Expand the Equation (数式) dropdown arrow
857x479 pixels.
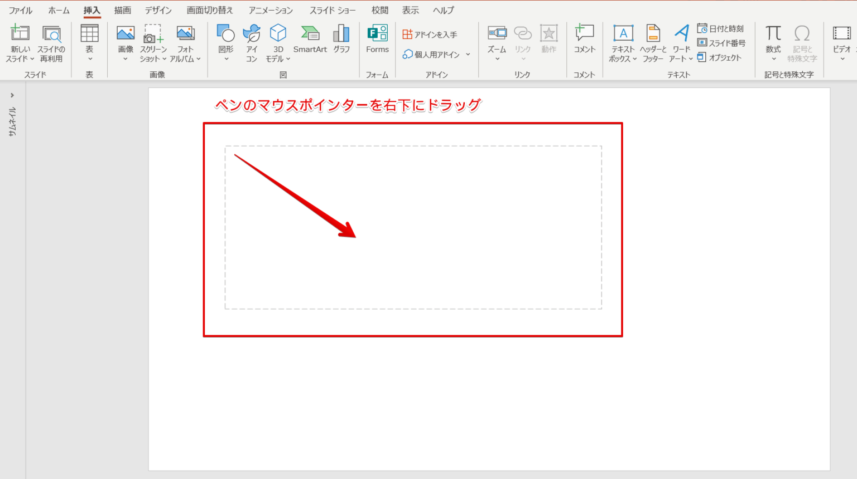coord(774,59)
